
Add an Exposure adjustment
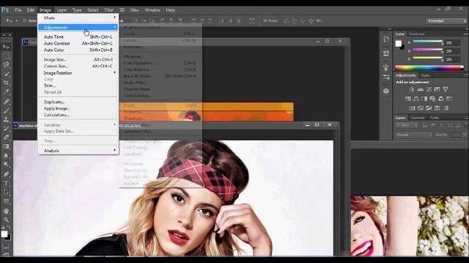437,89
